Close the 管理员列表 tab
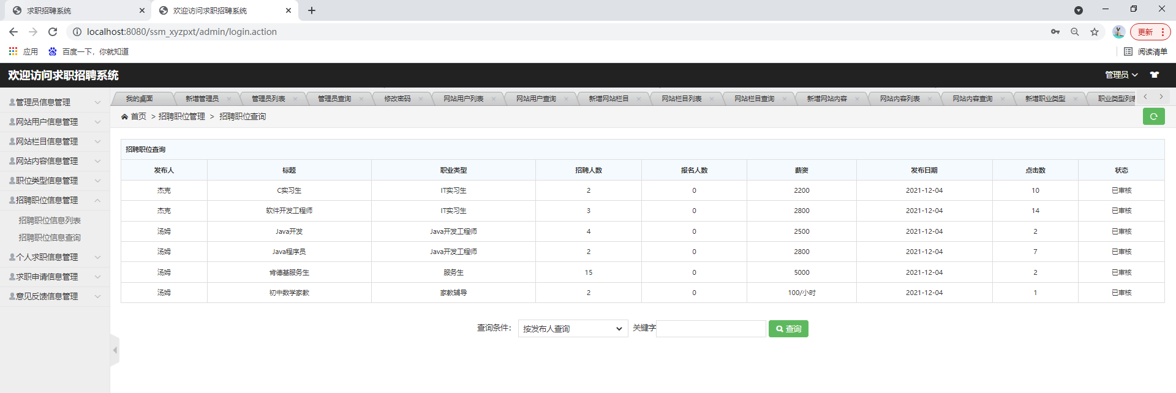This screenshot has width=1176, height=393. pyautogui.click(x=295, y=99)
